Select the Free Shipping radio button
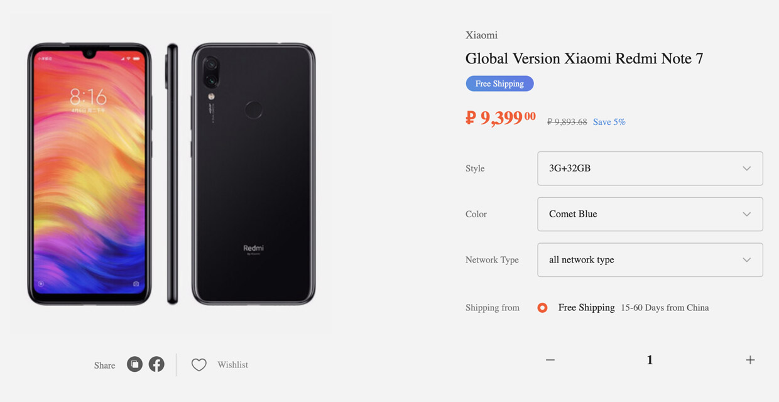Viewport: 779px width, 402px height. 543,308
